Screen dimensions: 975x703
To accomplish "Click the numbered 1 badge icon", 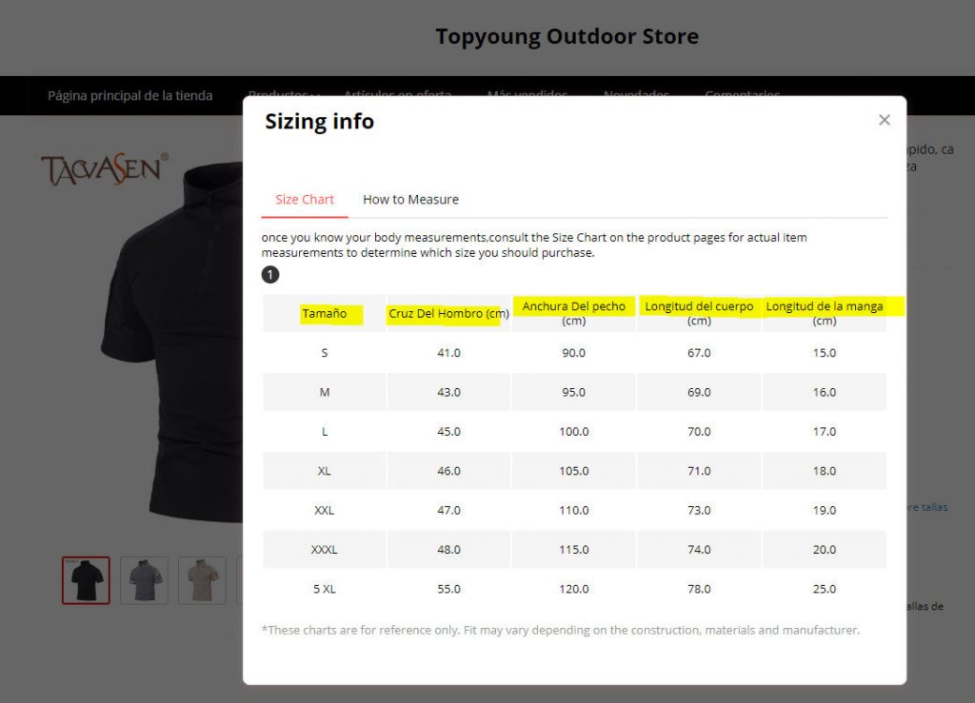I will point(270,275).
